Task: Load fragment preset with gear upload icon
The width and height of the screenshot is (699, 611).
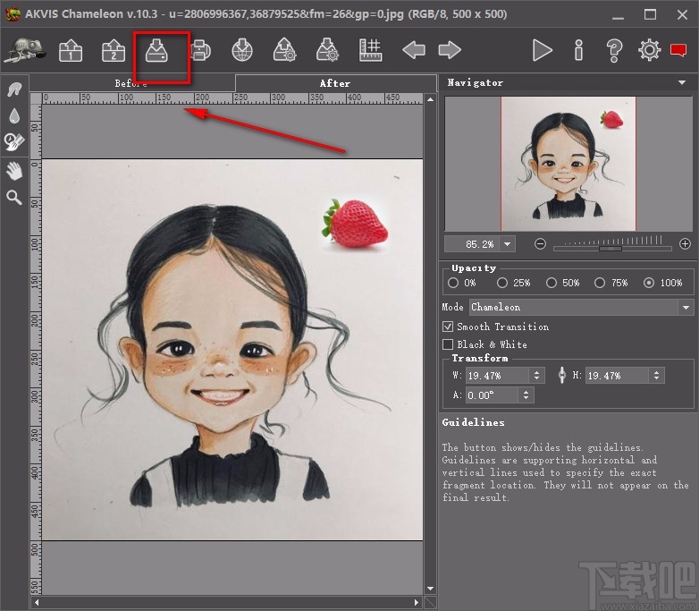Action: point(285,50)
